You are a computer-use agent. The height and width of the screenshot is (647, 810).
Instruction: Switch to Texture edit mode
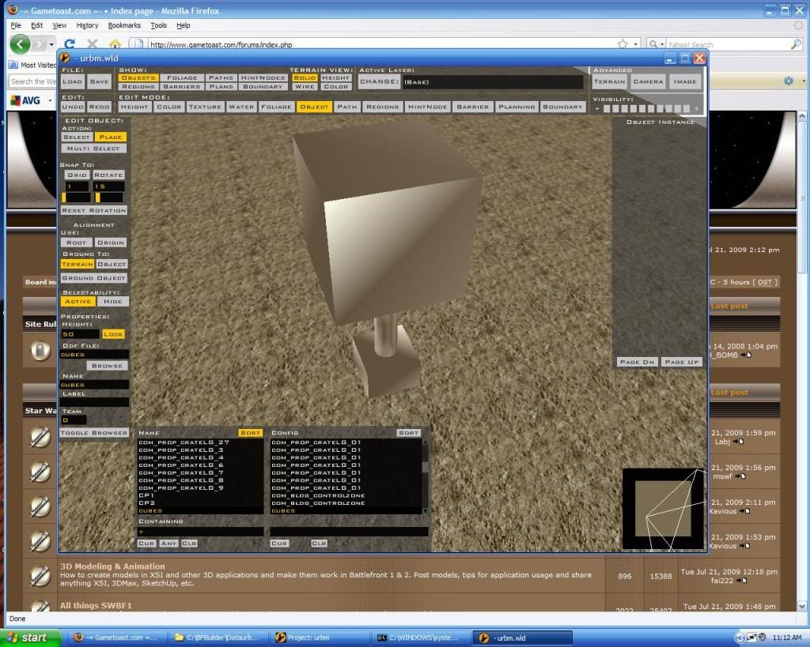point(205,107)
